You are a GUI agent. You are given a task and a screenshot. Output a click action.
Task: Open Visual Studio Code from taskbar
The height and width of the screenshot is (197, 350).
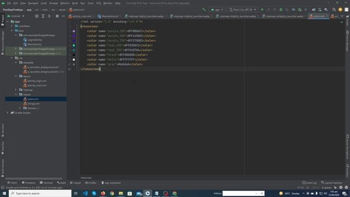(x=85, y=193)
